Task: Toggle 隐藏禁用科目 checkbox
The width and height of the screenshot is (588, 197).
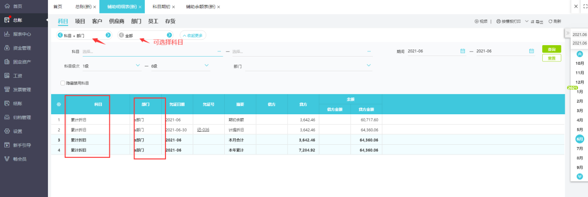Action: pos(63,83)
